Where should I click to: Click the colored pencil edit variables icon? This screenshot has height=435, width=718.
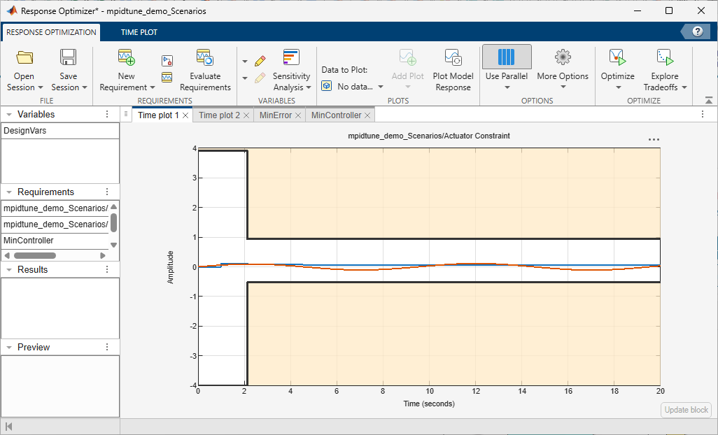[x=260, y=61]
